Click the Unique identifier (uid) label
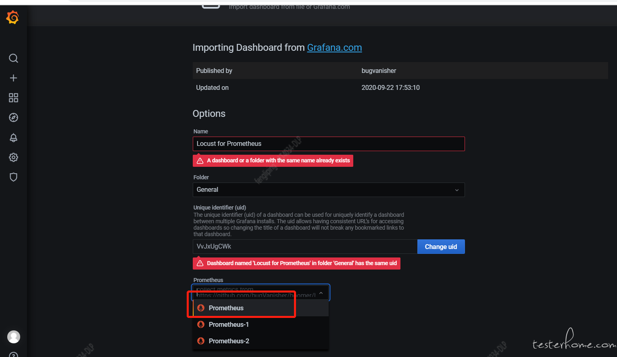This screenshot has height=357, width=617. click(220, 208)
